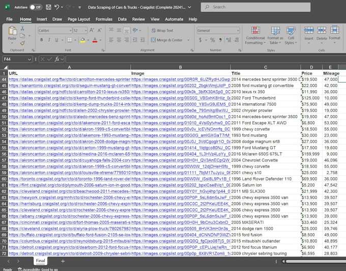Toggle the AutoSave switch
Screen dimensions: 346x271
tap(36, 7)
